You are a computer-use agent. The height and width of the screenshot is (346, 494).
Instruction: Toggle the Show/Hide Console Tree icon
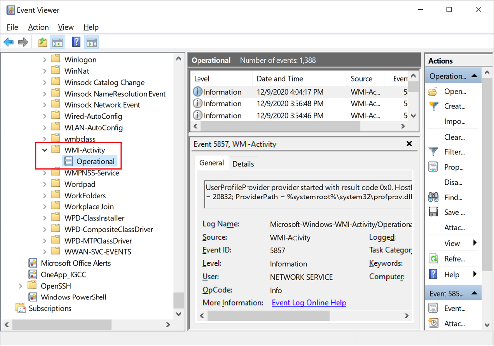click(57, 42)
